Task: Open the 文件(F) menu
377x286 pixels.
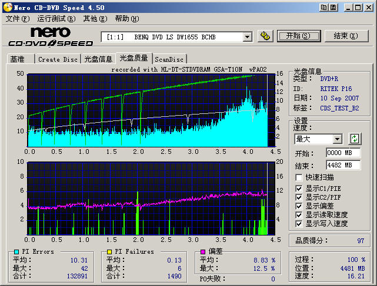Action: click(x=18, y=19)
